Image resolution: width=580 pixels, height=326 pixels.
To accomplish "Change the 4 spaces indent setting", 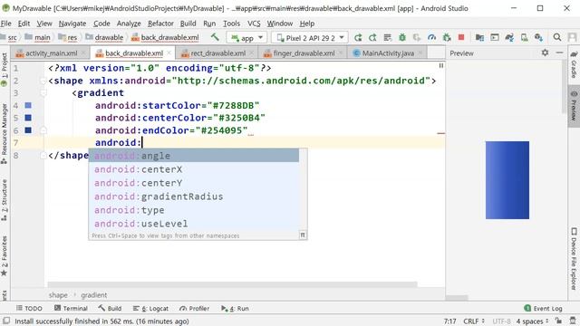I will [532, 321].
